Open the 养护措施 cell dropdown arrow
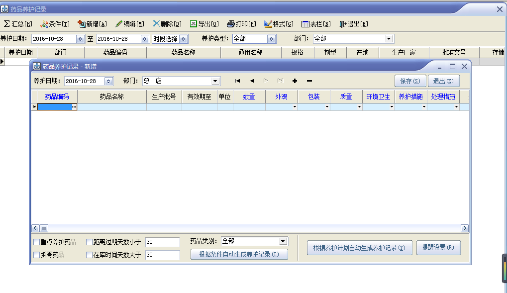Screen dimensions: 507x293 [424, 107]
